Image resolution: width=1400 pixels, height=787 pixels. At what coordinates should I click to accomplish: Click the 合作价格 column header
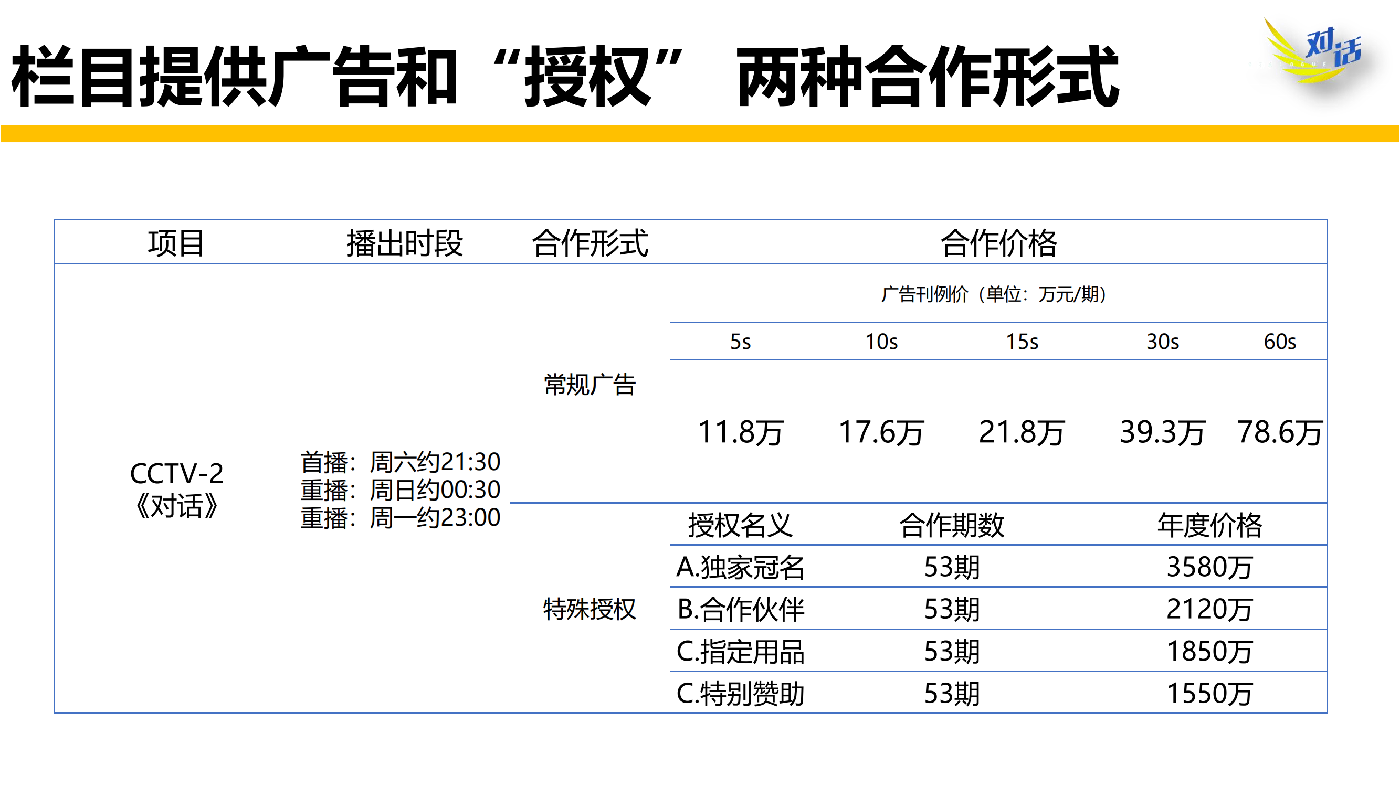(999, 243)
